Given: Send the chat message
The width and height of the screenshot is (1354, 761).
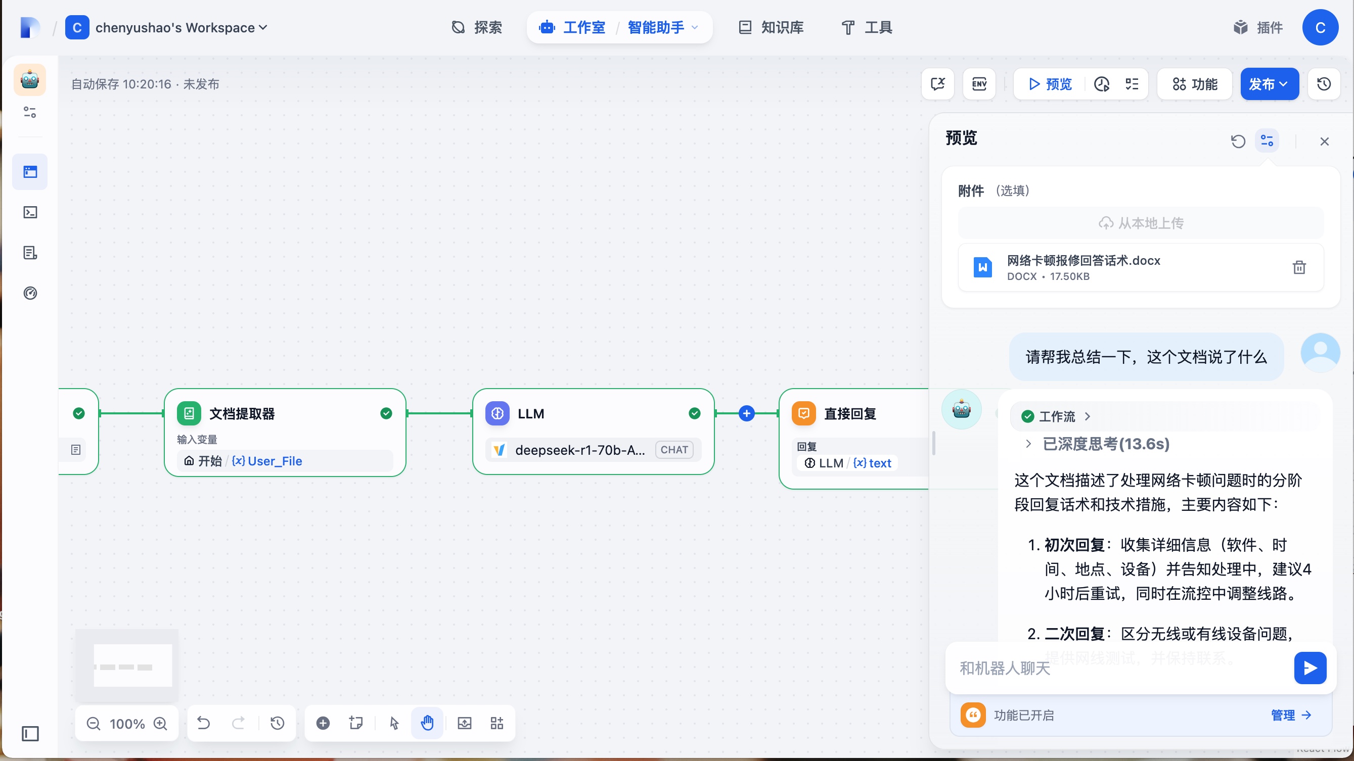Looking at the screenshot, I should point(1310,668).
